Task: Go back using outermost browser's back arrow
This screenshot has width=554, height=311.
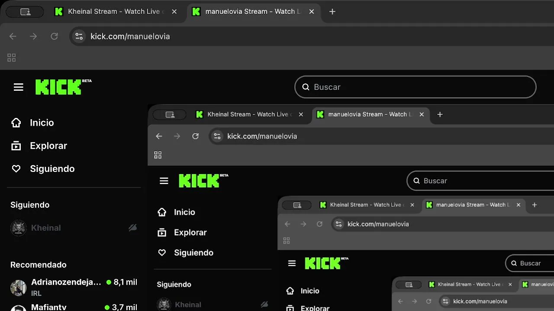Action: (13, 36)
